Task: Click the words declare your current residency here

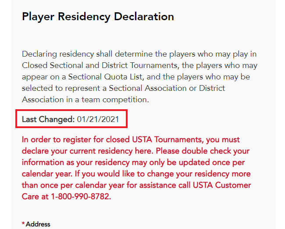Action: (87, 151)
